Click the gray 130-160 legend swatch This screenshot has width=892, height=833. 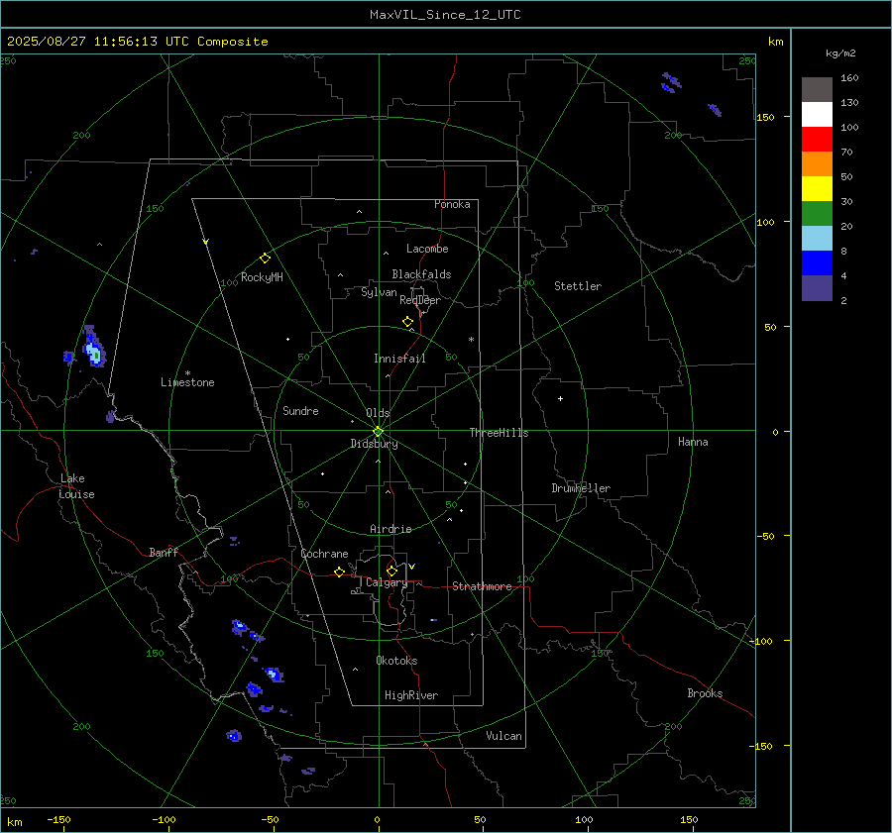pos(817,90)
